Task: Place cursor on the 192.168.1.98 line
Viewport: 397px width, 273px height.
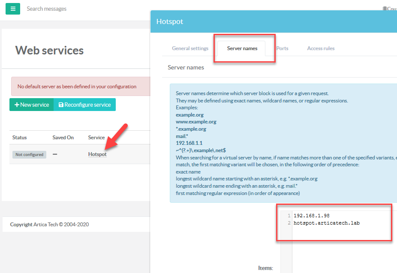Action: click(x=312, y=216)
